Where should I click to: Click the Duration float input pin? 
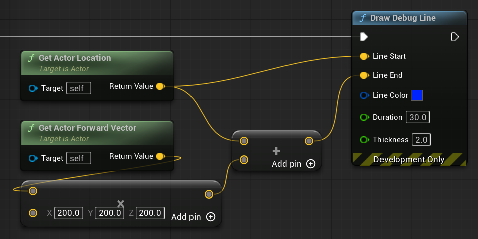(x=365, y=117)
